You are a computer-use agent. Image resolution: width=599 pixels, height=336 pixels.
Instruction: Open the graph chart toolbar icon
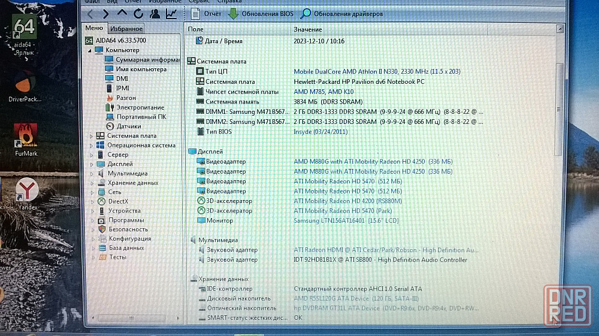tap(171, 14)
